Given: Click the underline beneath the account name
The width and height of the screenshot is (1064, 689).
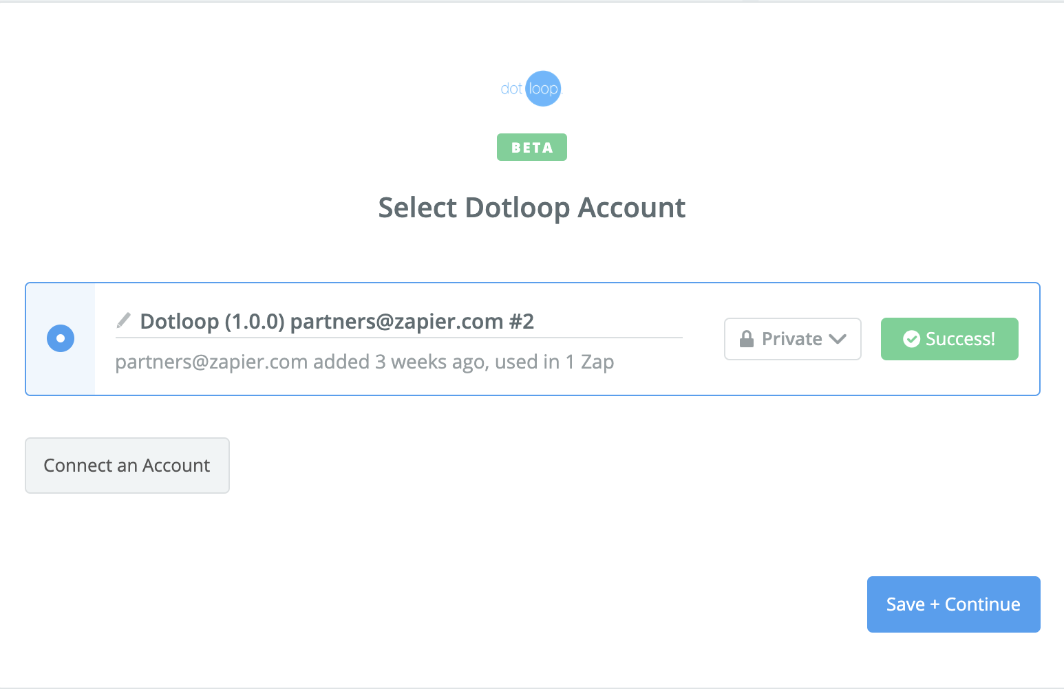Looking at the screenshot, I should click(399, 338).
